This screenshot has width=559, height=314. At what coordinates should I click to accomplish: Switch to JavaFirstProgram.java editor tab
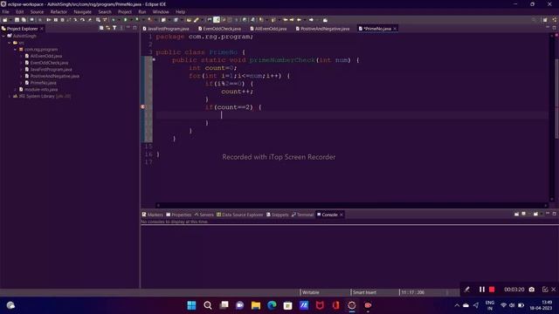pyautogui.click(x=166, y=29)
